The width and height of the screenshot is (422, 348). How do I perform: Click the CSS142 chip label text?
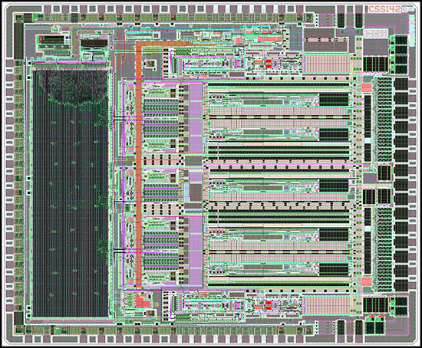[384, 9]
